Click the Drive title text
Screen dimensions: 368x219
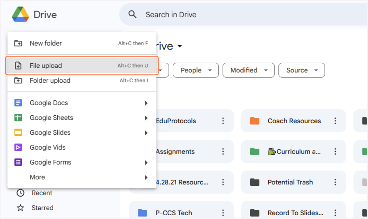click(x=45, y=15)
